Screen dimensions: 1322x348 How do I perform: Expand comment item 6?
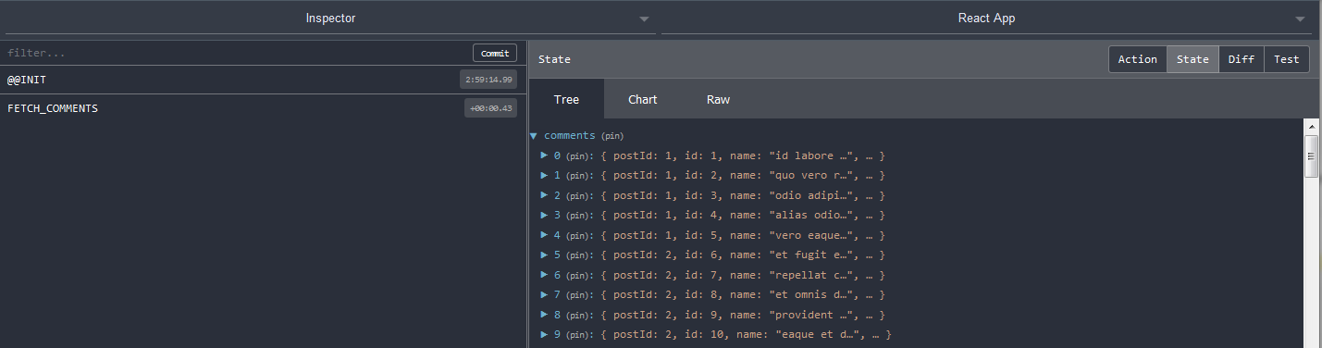[x=545, y=275]
